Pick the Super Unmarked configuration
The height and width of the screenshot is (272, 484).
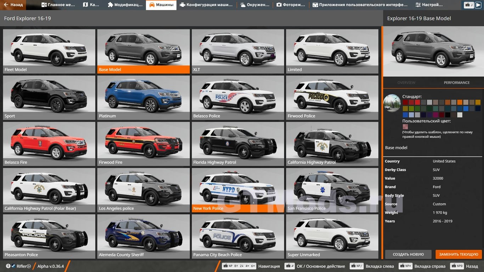[x=332, y=237]
